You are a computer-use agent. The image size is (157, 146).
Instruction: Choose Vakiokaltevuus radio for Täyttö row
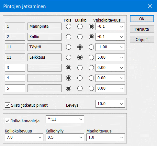pos(91,47)
